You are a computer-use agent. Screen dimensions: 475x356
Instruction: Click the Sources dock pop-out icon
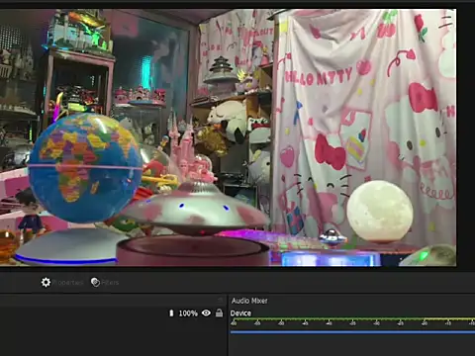[221, 300]
